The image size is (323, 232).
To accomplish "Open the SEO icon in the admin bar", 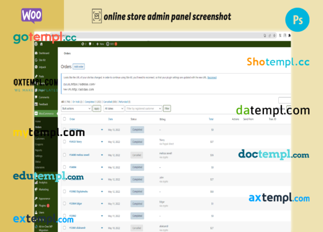I will tap(108, 44).
